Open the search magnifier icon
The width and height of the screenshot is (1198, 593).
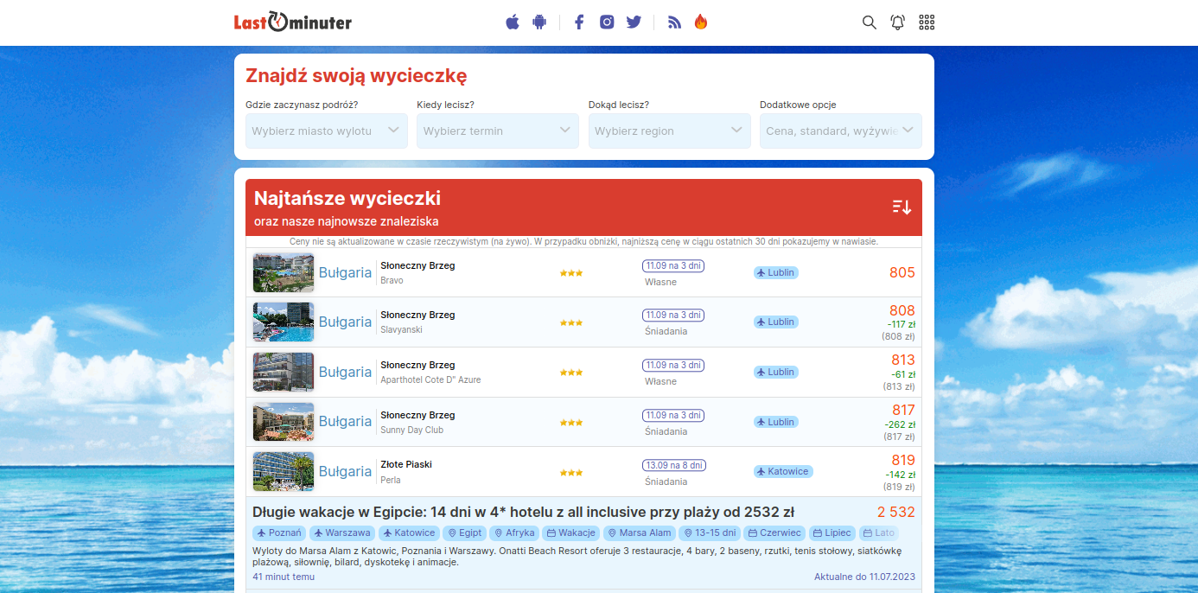(x=869, y=22)
